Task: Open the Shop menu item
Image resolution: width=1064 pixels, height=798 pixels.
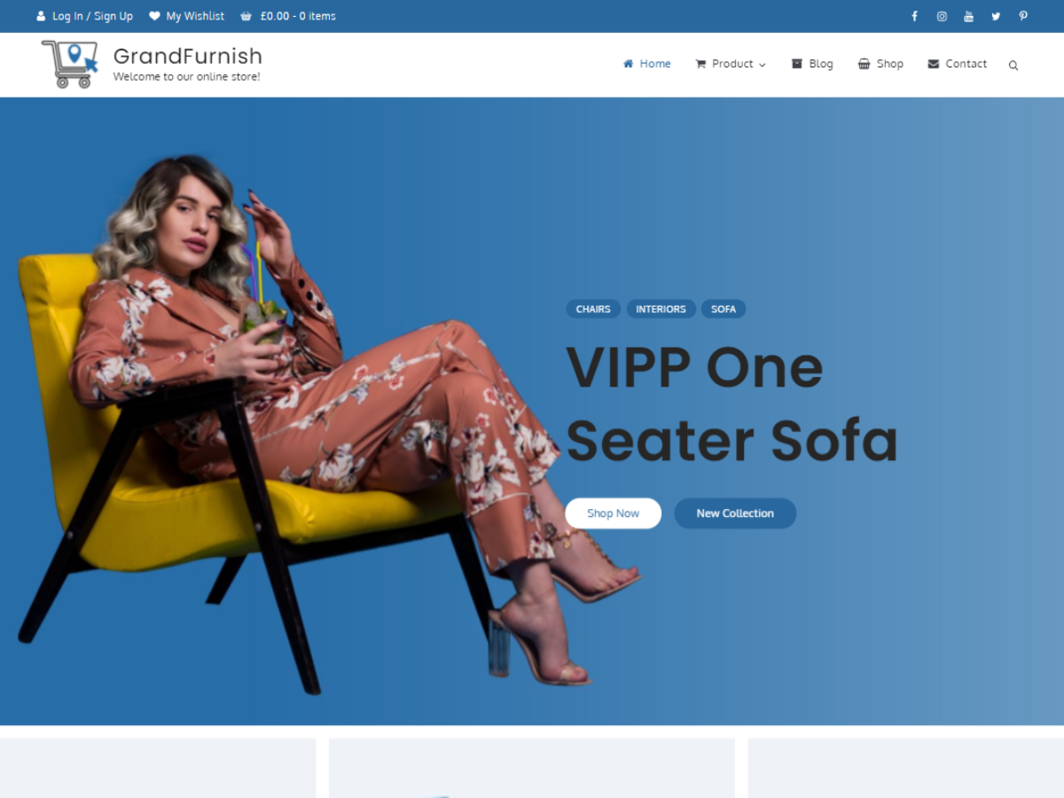Action: click(x=880, y=64)
